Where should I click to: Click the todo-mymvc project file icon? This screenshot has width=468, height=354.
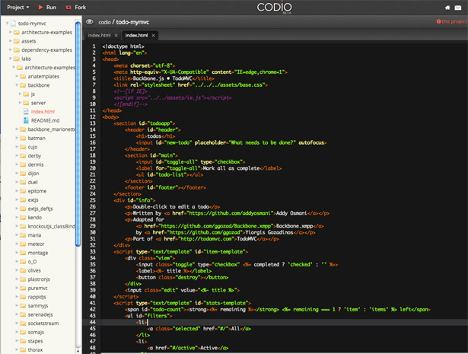[x=13, y=24]
